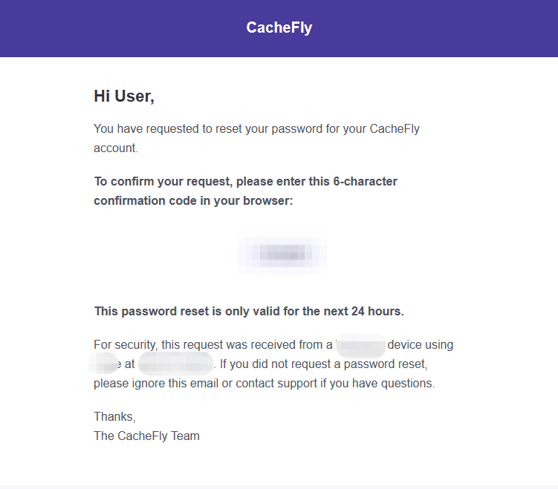Click the CacheFly header title
The height and width of the screenshot is (489, 558).
(x=279, y=28)
